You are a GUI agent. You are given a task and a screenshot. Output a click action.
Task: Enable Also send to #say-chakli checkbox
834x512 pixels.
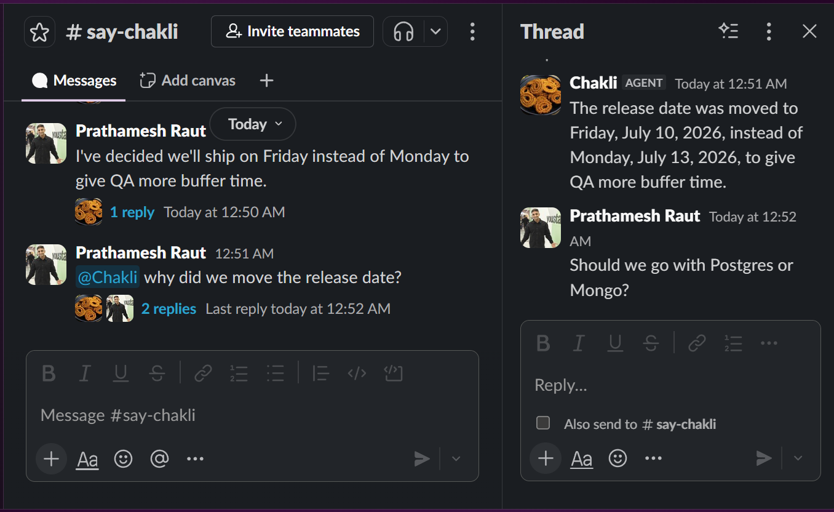pos(543,423)
